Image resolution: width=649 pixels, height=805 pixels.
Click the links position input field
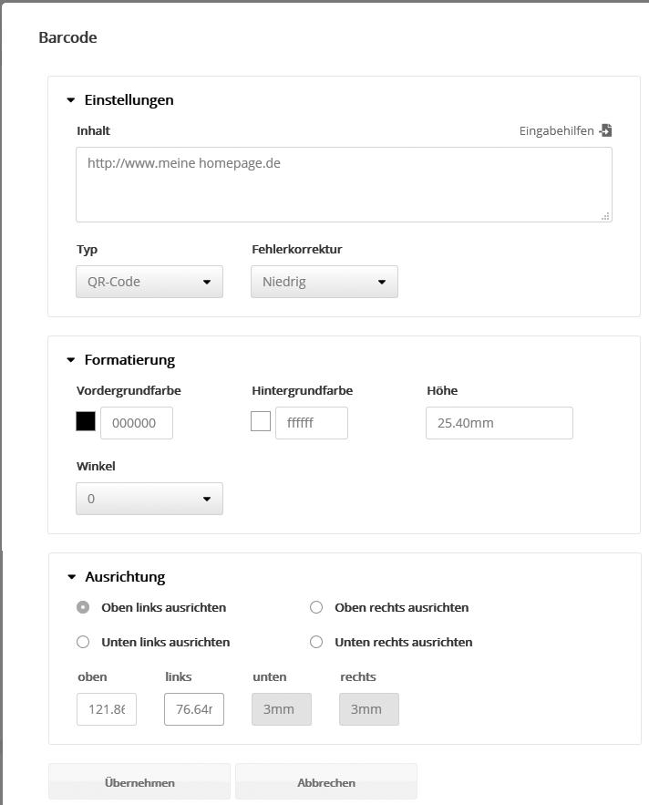(194, 709)
